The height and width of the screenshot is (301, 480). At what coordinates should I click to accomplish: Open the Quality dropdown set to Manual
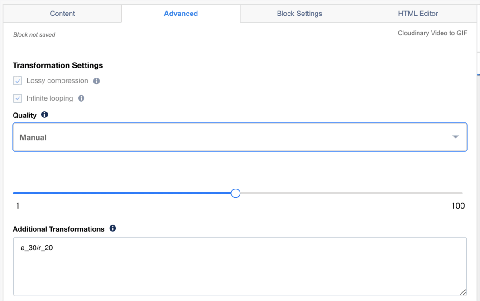(240, 137)
